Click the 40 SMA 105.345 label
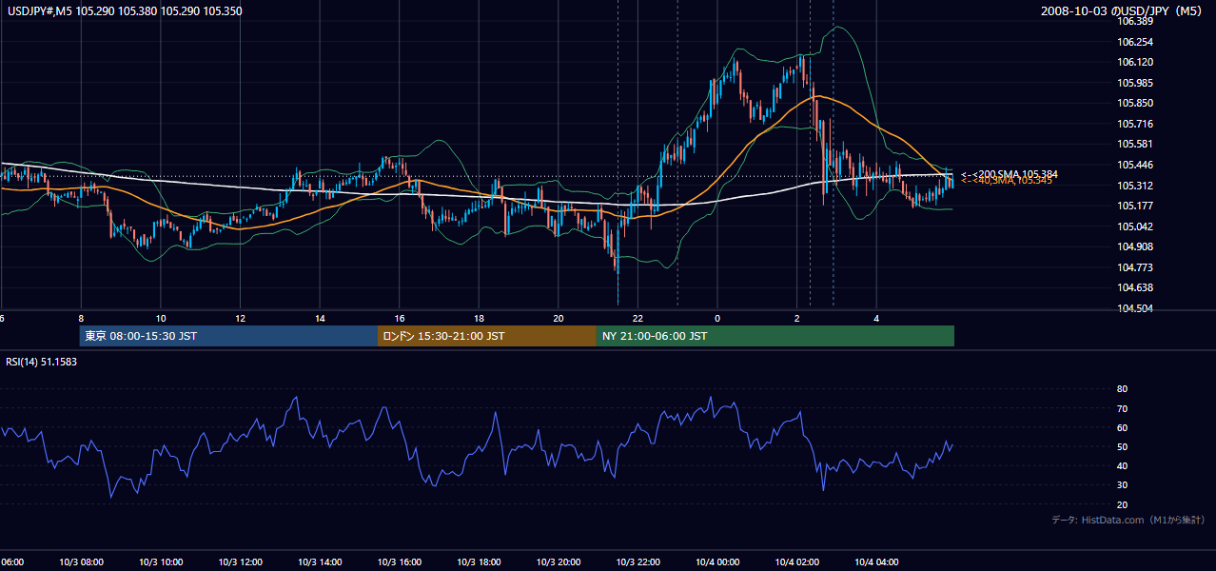This screenshot has height=571, width=1216. click(1006, 181)
